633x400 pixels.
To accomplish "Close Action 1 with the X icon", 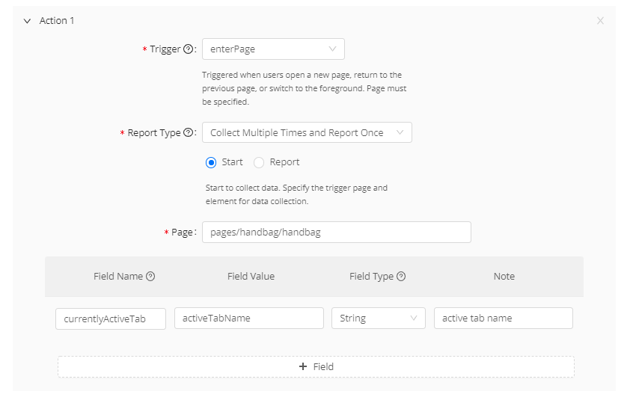I will coord(600,21).
